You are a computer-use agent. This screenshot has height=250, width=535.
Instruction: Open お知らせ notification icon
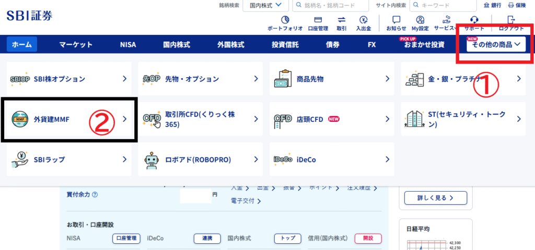(396, 19)
